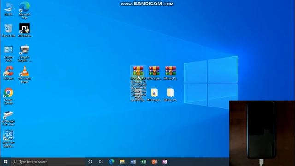Screen dimensions: 295x166
Task: Launch Word from the taskbar
Action: tap(133, 162)
